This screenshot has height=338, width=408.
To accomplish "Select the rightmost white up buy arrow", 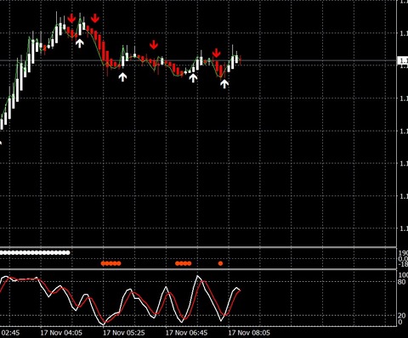I will (224, 84).
